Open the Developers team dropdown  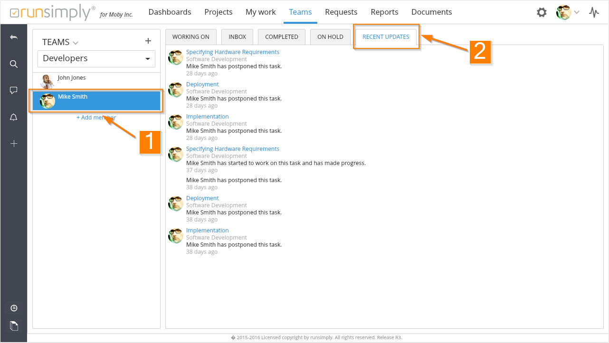96,58
